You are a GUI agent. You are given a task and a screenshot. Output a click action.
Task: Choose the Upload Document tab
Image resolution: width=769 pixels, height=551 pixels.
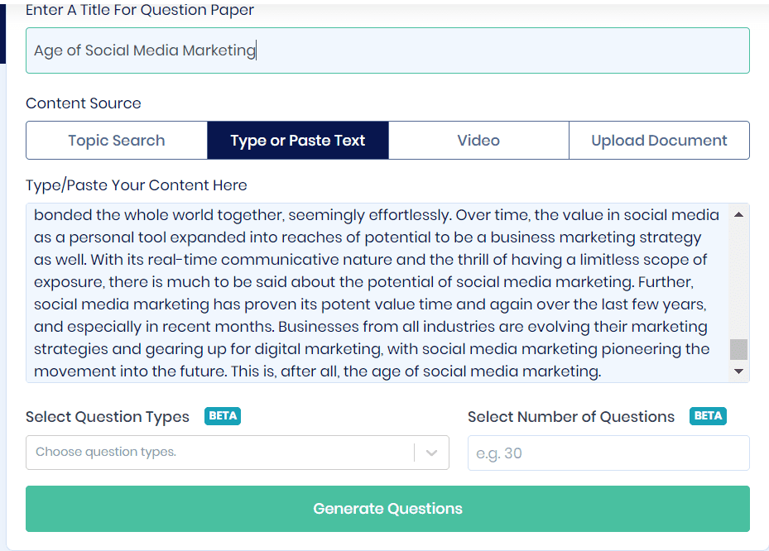(659, 141)
